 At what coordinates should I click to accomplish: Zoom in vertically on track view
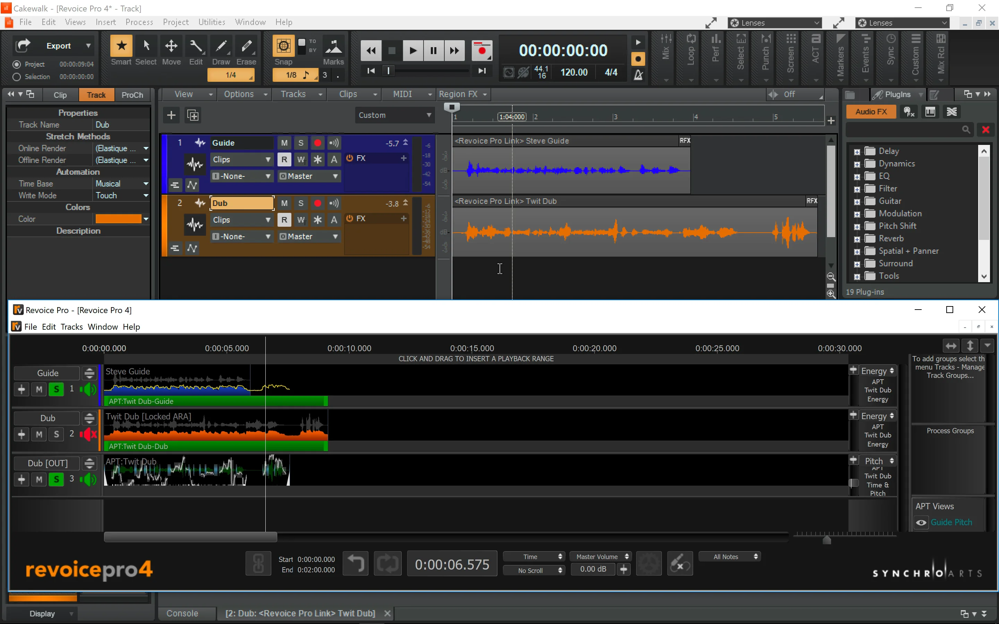click(x=831, y=294)
